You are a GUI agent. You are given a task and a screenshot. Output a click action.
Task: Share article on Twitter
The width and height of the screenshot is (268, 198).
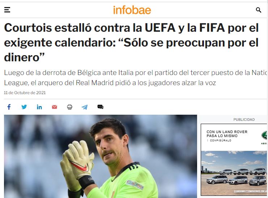24,107
